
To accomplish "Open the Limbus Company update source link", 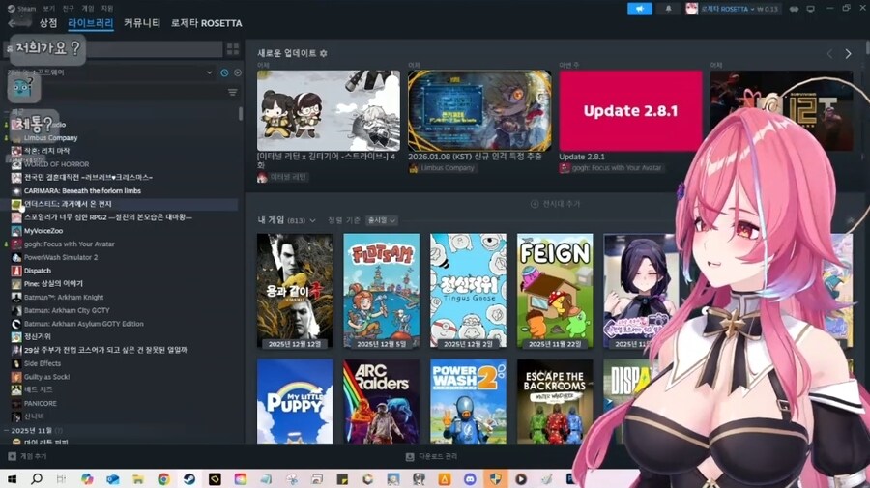I will coord(448,167).
